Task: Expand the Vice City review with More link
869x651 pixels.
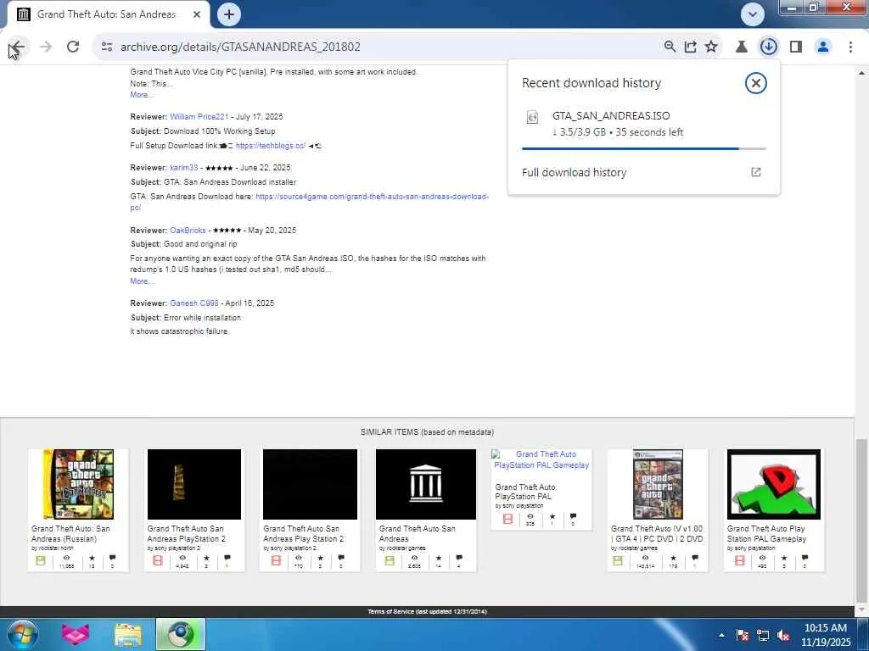Action: click(x=141, y=95)
